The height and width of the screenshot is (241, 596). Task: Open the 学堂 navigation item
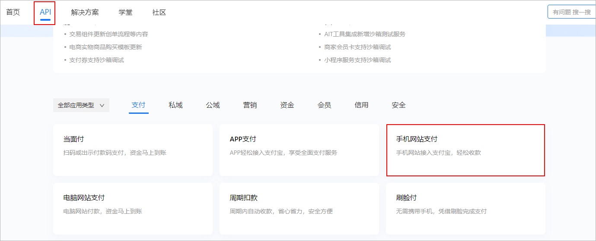[125, 12]
